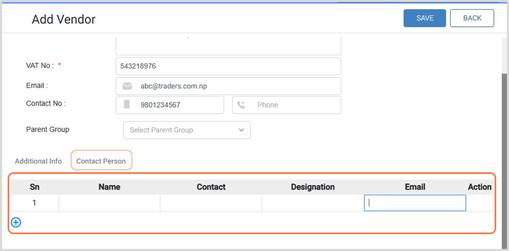Click the Designation cell in row 1
The width and height of the screenshot is (509, 251).
tap(312, 203)
